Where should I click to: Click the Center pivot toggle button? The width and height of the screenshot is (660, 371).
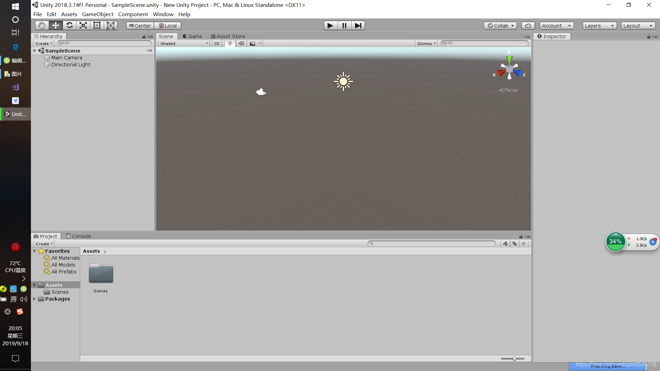(x=140, y=25)
